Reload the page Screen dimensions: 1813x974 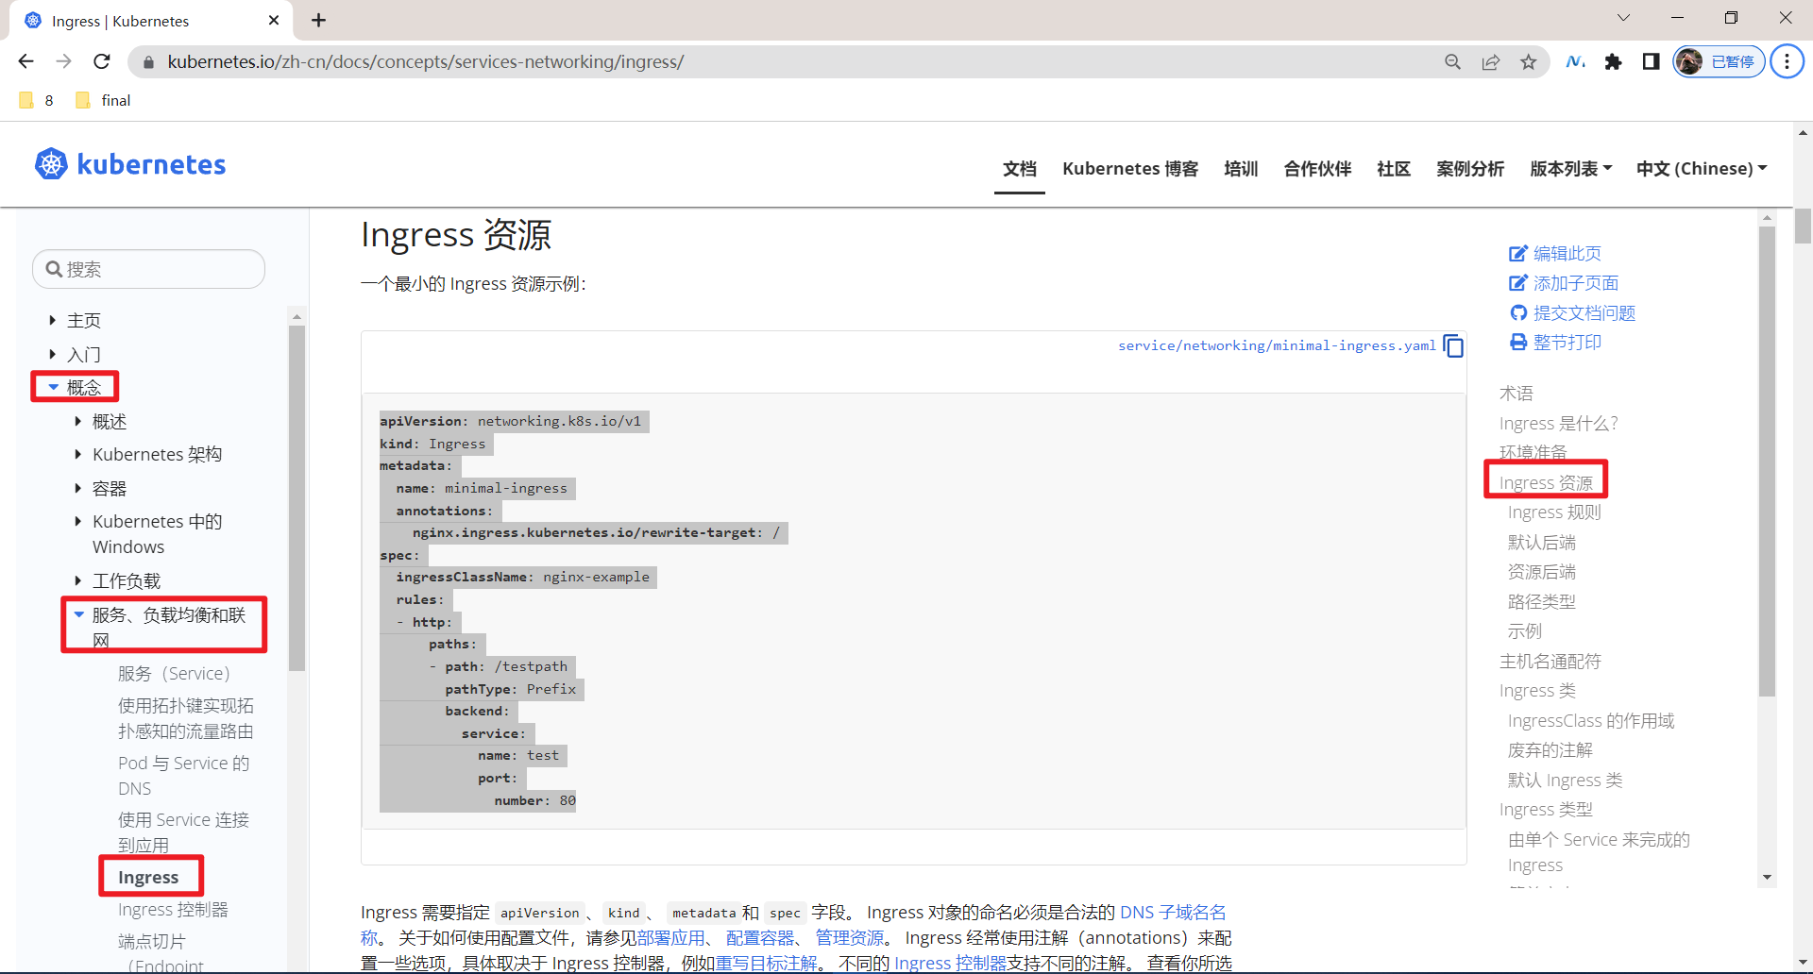pyautogui.click(x=102, y=61)
